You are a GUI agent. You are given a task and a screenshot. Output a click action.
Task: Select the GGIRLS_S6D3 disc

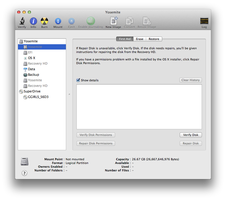tap(42, 97)
